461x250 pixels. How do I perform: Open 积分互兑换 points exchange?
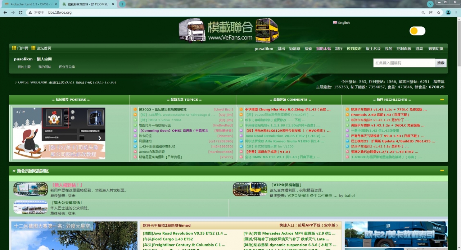[x=67, y=67]
